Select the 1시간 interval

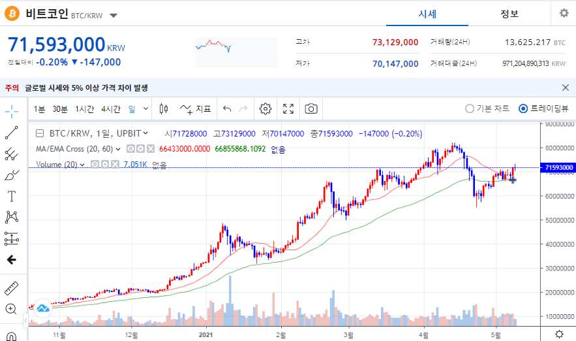[x=85, y=109]
